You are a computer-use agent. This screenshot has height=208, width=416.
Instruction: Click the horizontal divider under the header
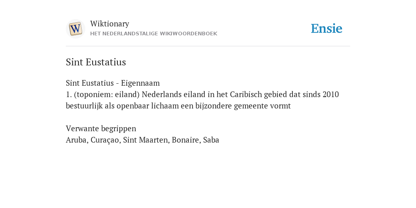pyautogui.click(x=208, y=46)
